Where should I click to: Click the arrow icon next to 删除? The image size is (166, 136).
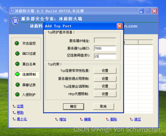[x=108, y=119]
